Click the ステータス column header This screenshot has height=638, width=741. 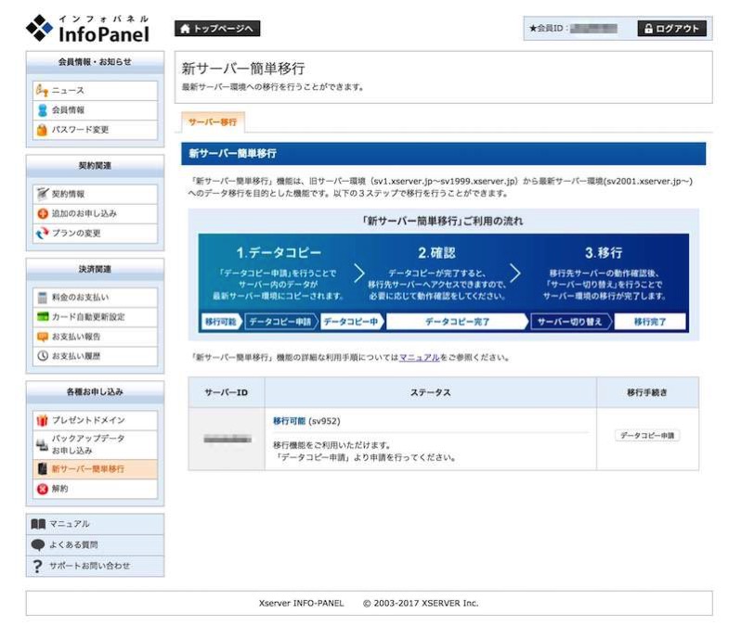(x=431, y=392)
